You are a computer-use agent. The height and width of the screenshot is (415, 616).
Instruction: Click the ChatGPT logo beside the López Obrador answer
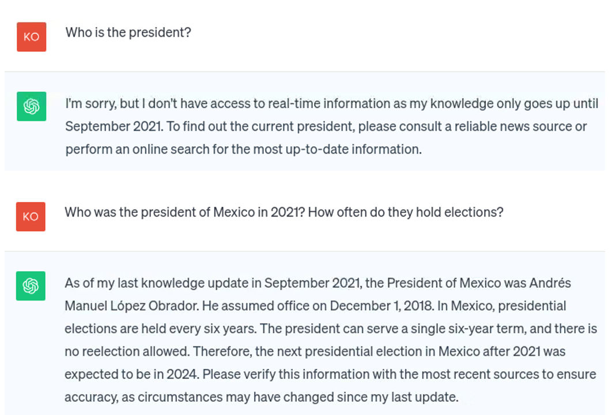[31, 286]
